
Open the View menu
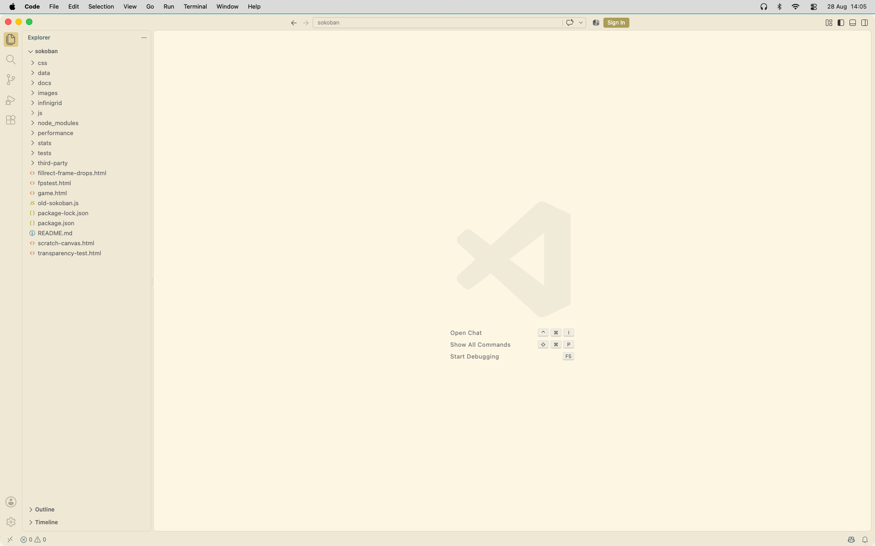130,6
